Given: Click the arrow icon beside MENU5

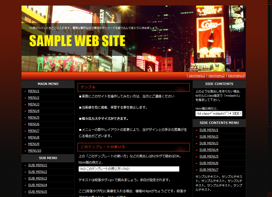Looking at the screenshot, I should tap(25, 118).
